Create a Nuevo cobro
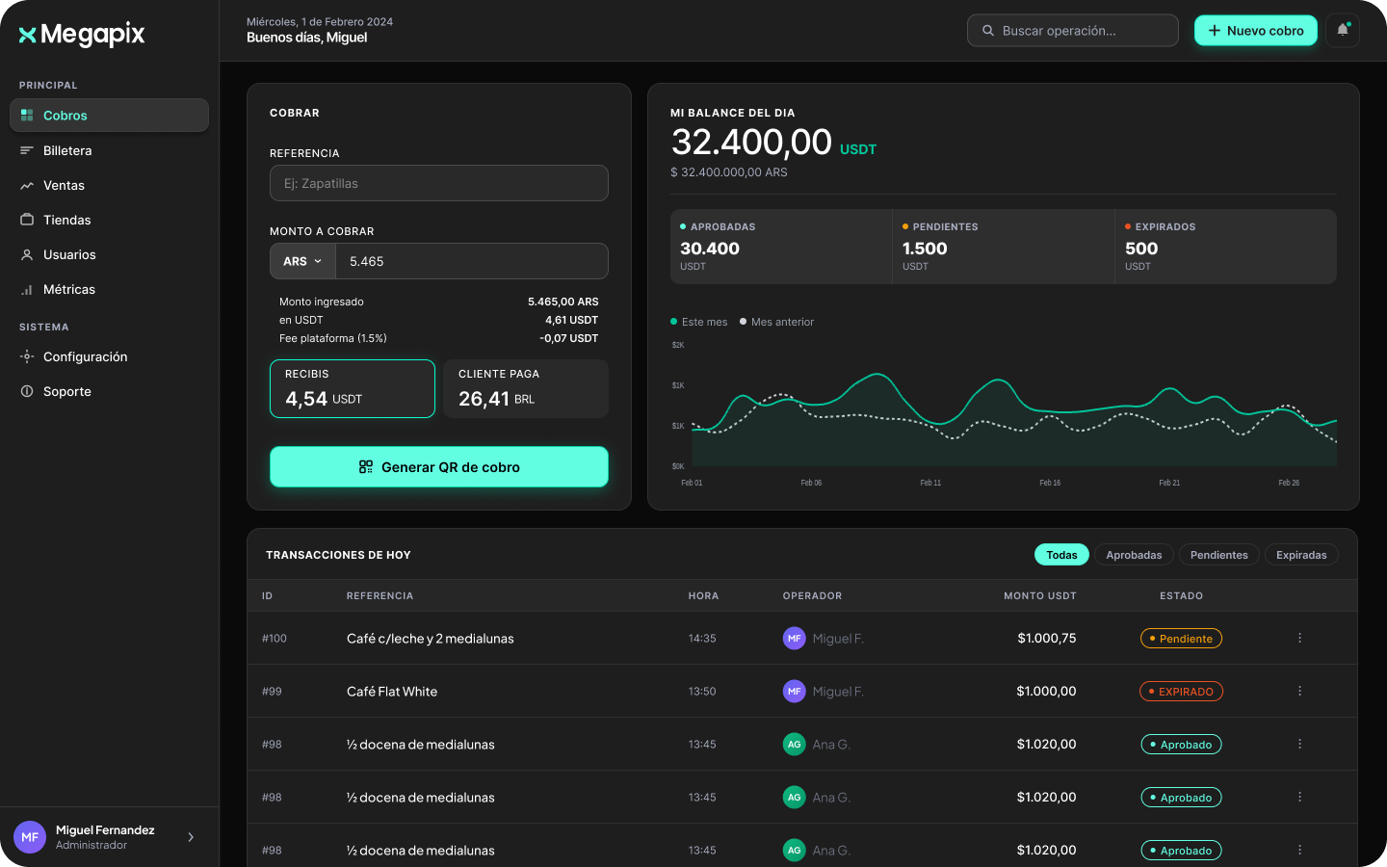The image size is (1387, 867). coord(1256,31)
